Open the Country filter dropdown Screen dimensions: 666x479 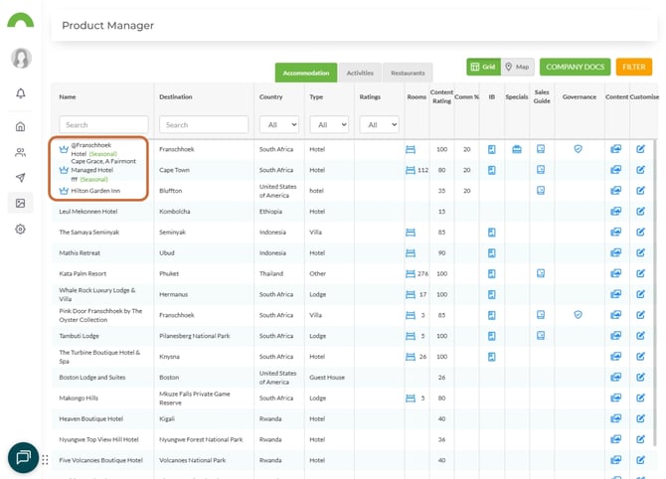(278, 125)
